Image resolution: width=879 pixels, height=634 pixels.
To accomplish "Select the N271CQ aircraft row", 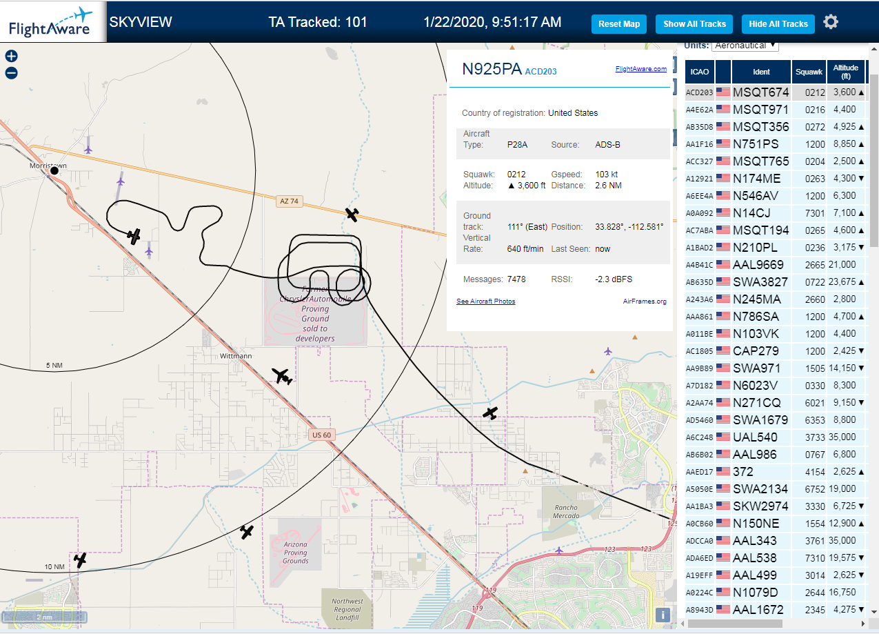I will click(x=776, y=402).
